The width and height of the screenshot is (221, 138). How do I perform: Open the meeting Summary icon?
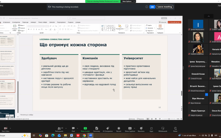97,128
